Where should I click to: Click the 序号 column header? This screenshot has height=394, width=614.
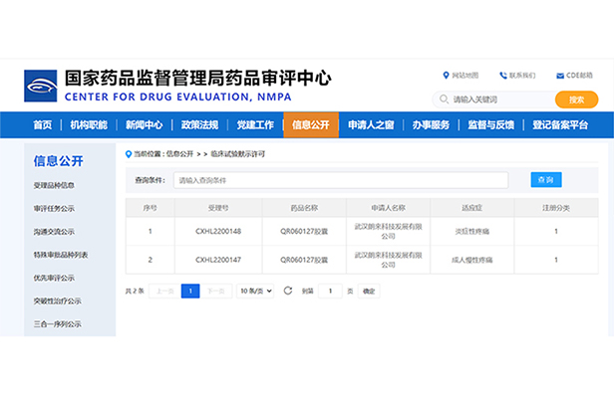pos(150,208)
